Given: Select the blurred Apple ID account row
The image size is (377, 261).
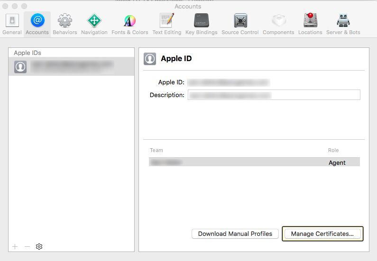Looking at the screenshot, I should click(72, 66).
